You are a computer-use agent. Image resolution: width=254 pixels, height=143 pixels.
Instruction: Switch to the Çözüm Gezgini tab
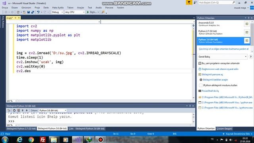point(224,129)
